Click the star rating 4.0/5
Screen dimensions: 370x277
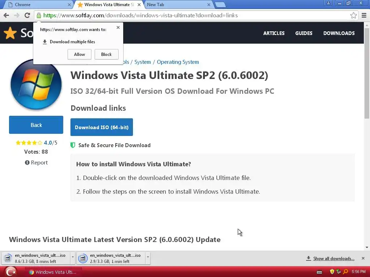pyautogui.click(x=36, y=143)
